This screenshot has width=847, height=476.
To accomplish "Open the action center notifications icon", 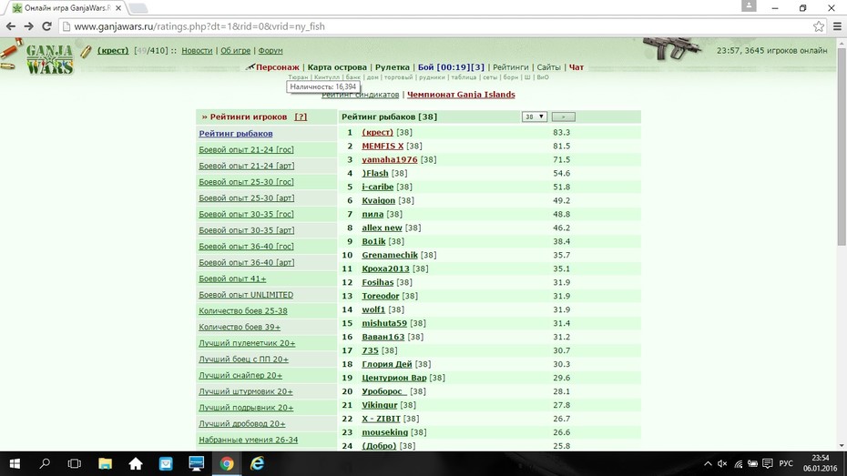I will coord(767,463).
